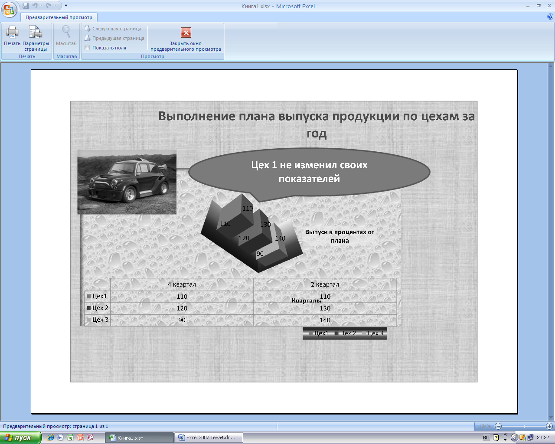Launch Excel from quick launch bar
This screenshot has height=444, width=555.
pos(70,437)
